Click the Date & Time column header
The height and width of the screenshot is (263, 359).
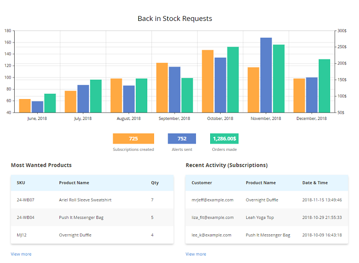coord(315,183)
